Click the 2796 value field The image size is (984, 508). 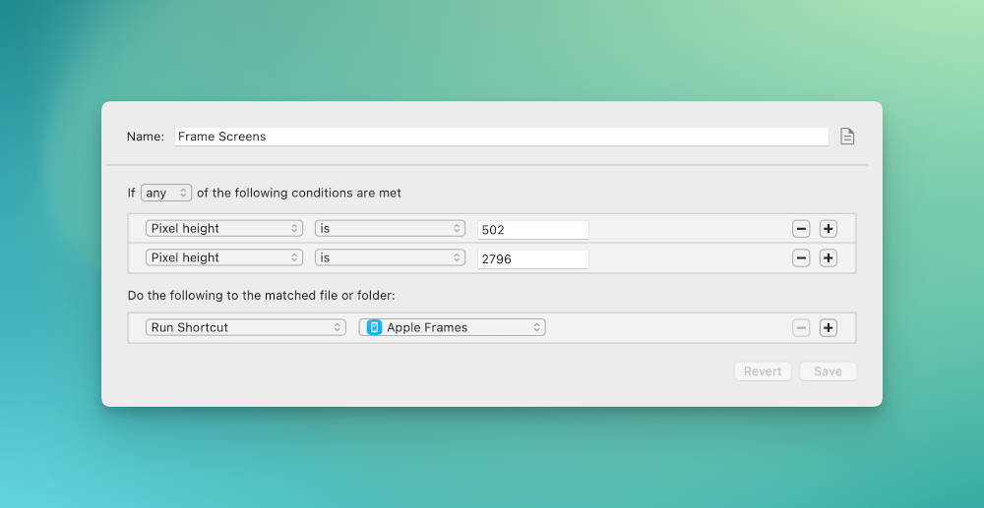(532, 258)
